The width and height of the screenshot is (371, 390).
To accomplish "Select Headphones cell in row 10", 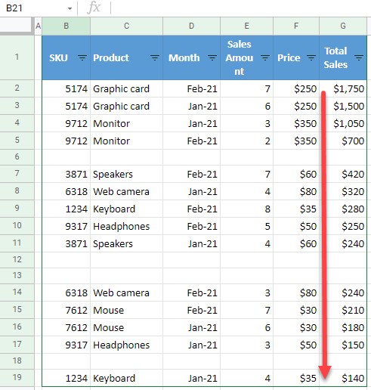I will [x=126, y=226].
